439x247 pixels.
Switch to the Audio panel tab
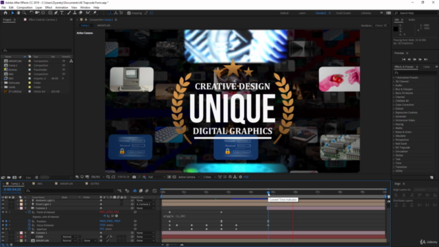click(412, 20)
